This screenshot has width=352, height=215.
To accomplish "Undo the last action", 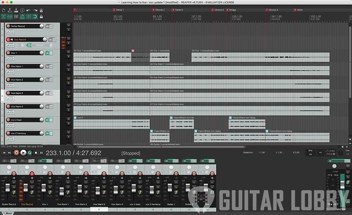I will click(x=29, y=10).
